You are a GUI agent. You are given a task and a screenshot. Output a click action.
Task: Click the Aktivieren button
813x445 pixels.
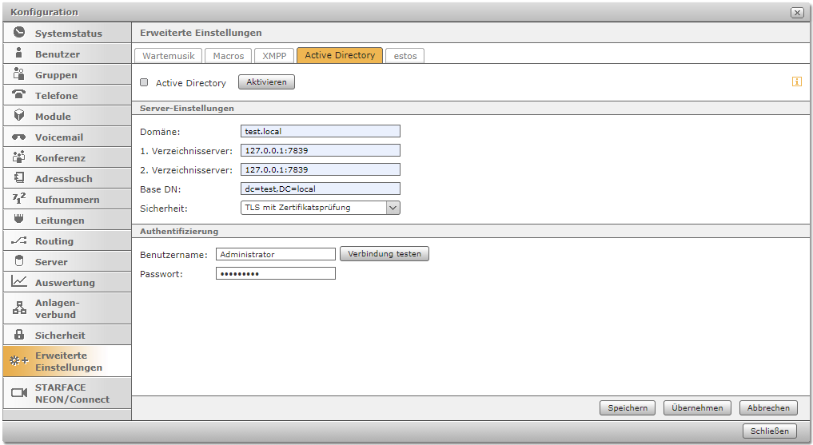(266, 82)
